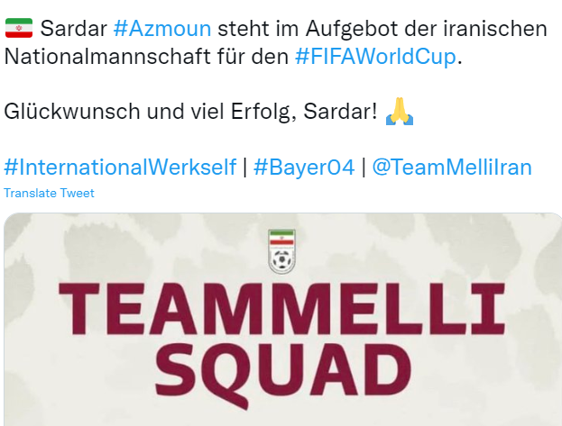Open the #Azmoun hashtag
This screenshot has width=562, height=426.
click(x=162, y=29)
